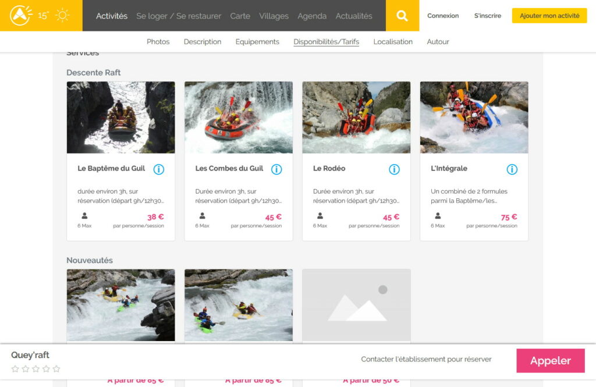The width and height of the screenshot is (596, 387).
Task: Click person icon on L'Intégrale card
Action: 438,216
